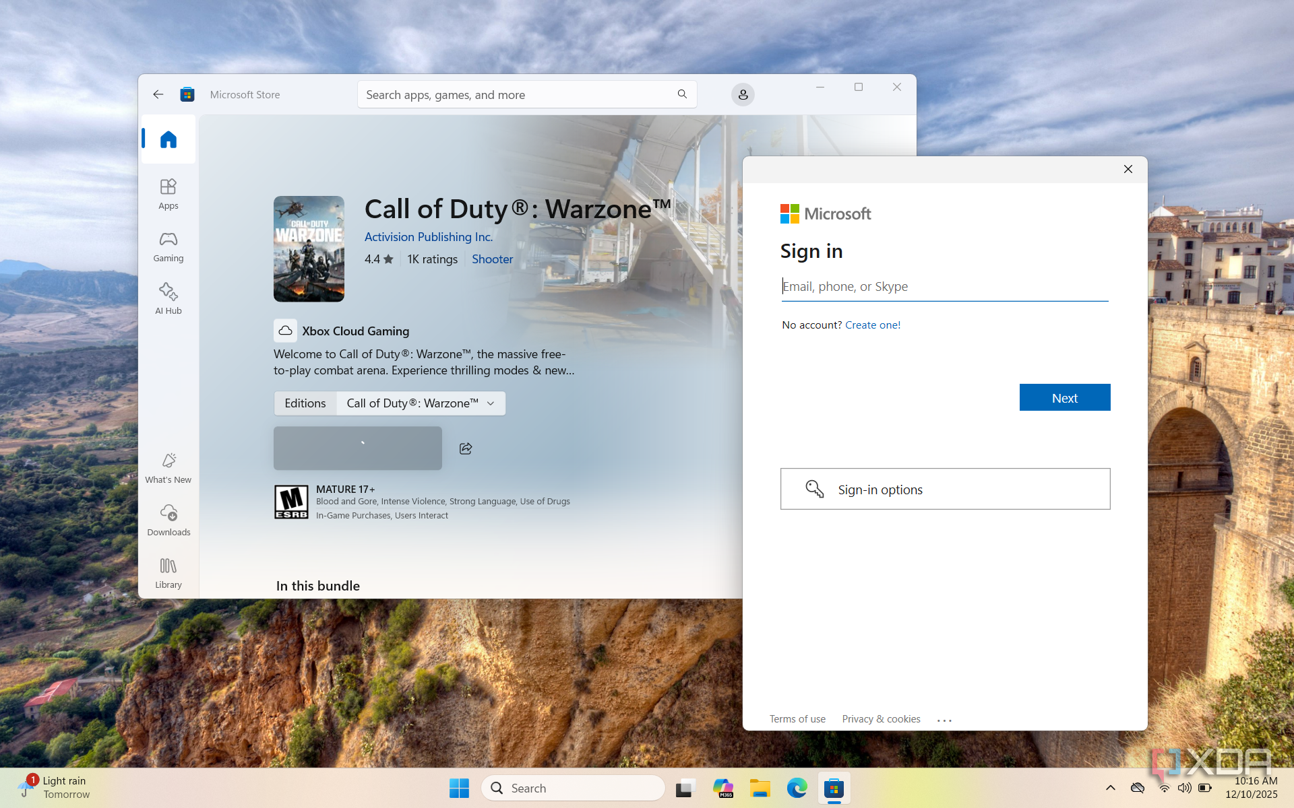1294x808 pixels.
Task: Focus the Email, phone, or Skype field
Action: point(945,287)
